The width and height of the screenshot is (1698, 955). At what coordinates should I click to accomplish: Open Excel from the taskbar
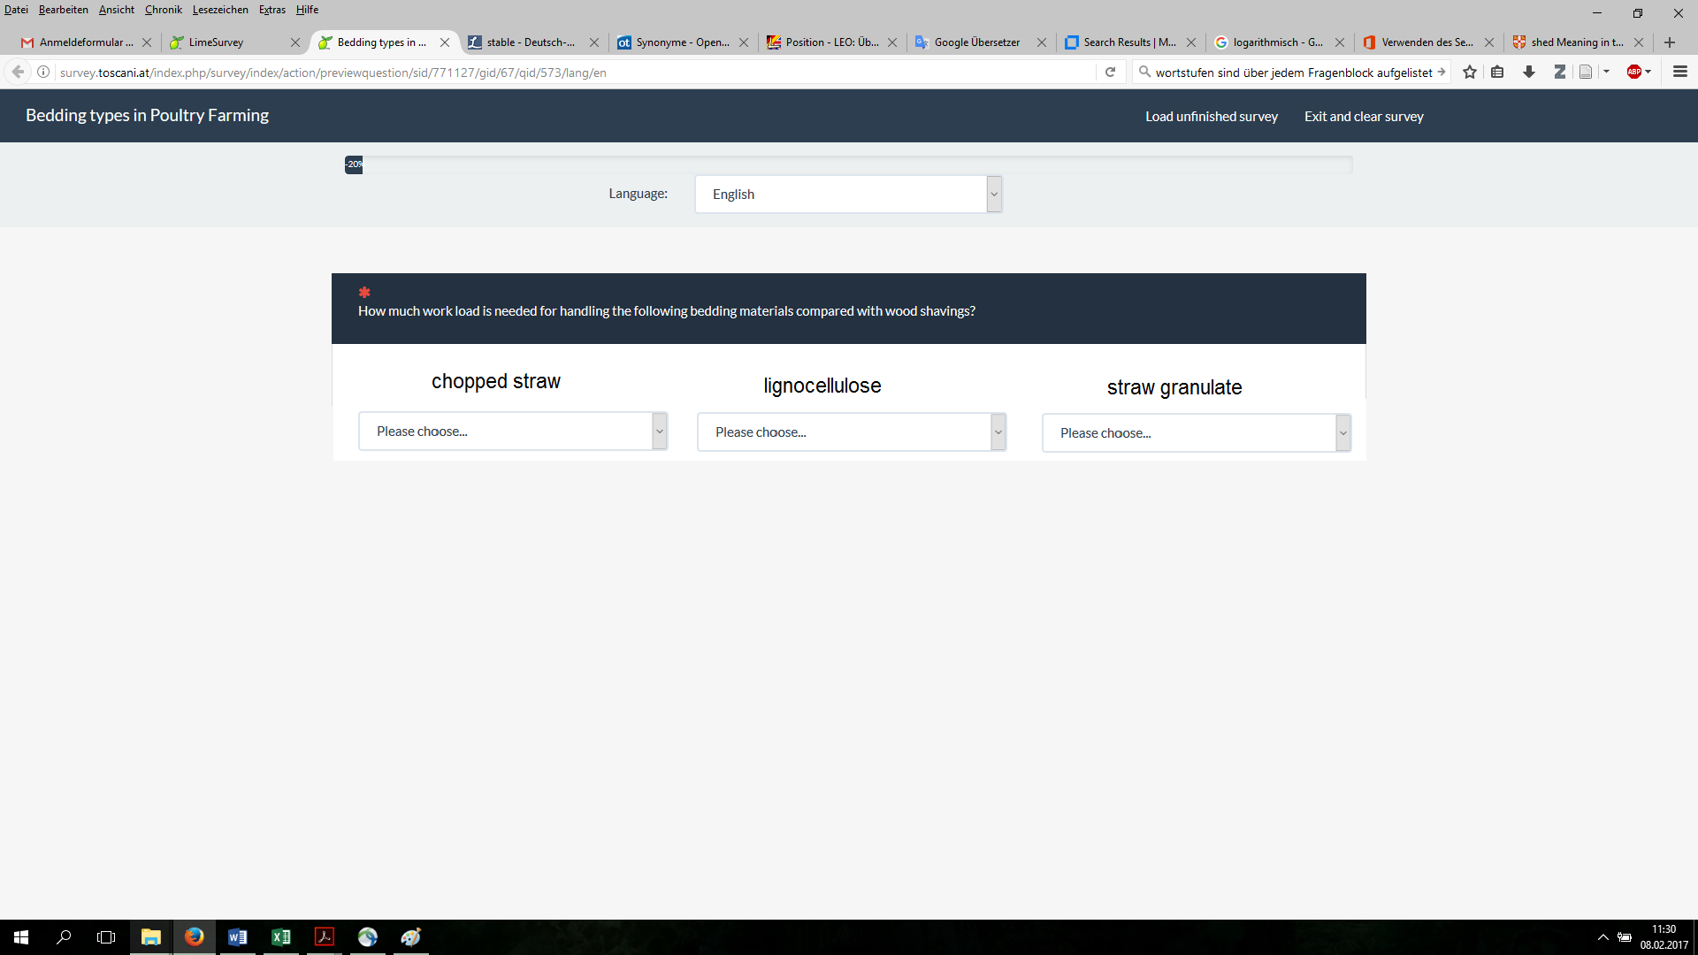click(x=281, y=937)
